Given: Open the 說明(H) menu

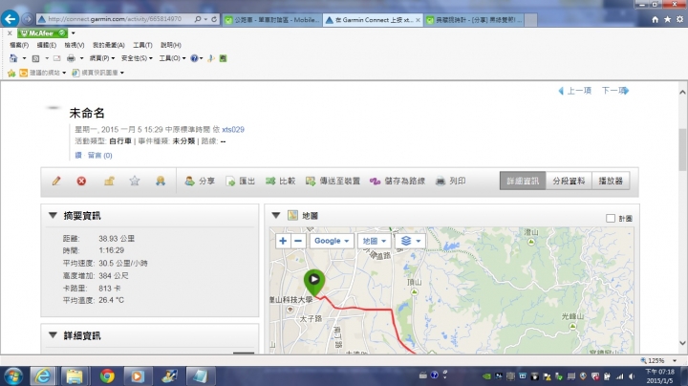Looking at the screenshot, I should [171, 45].
